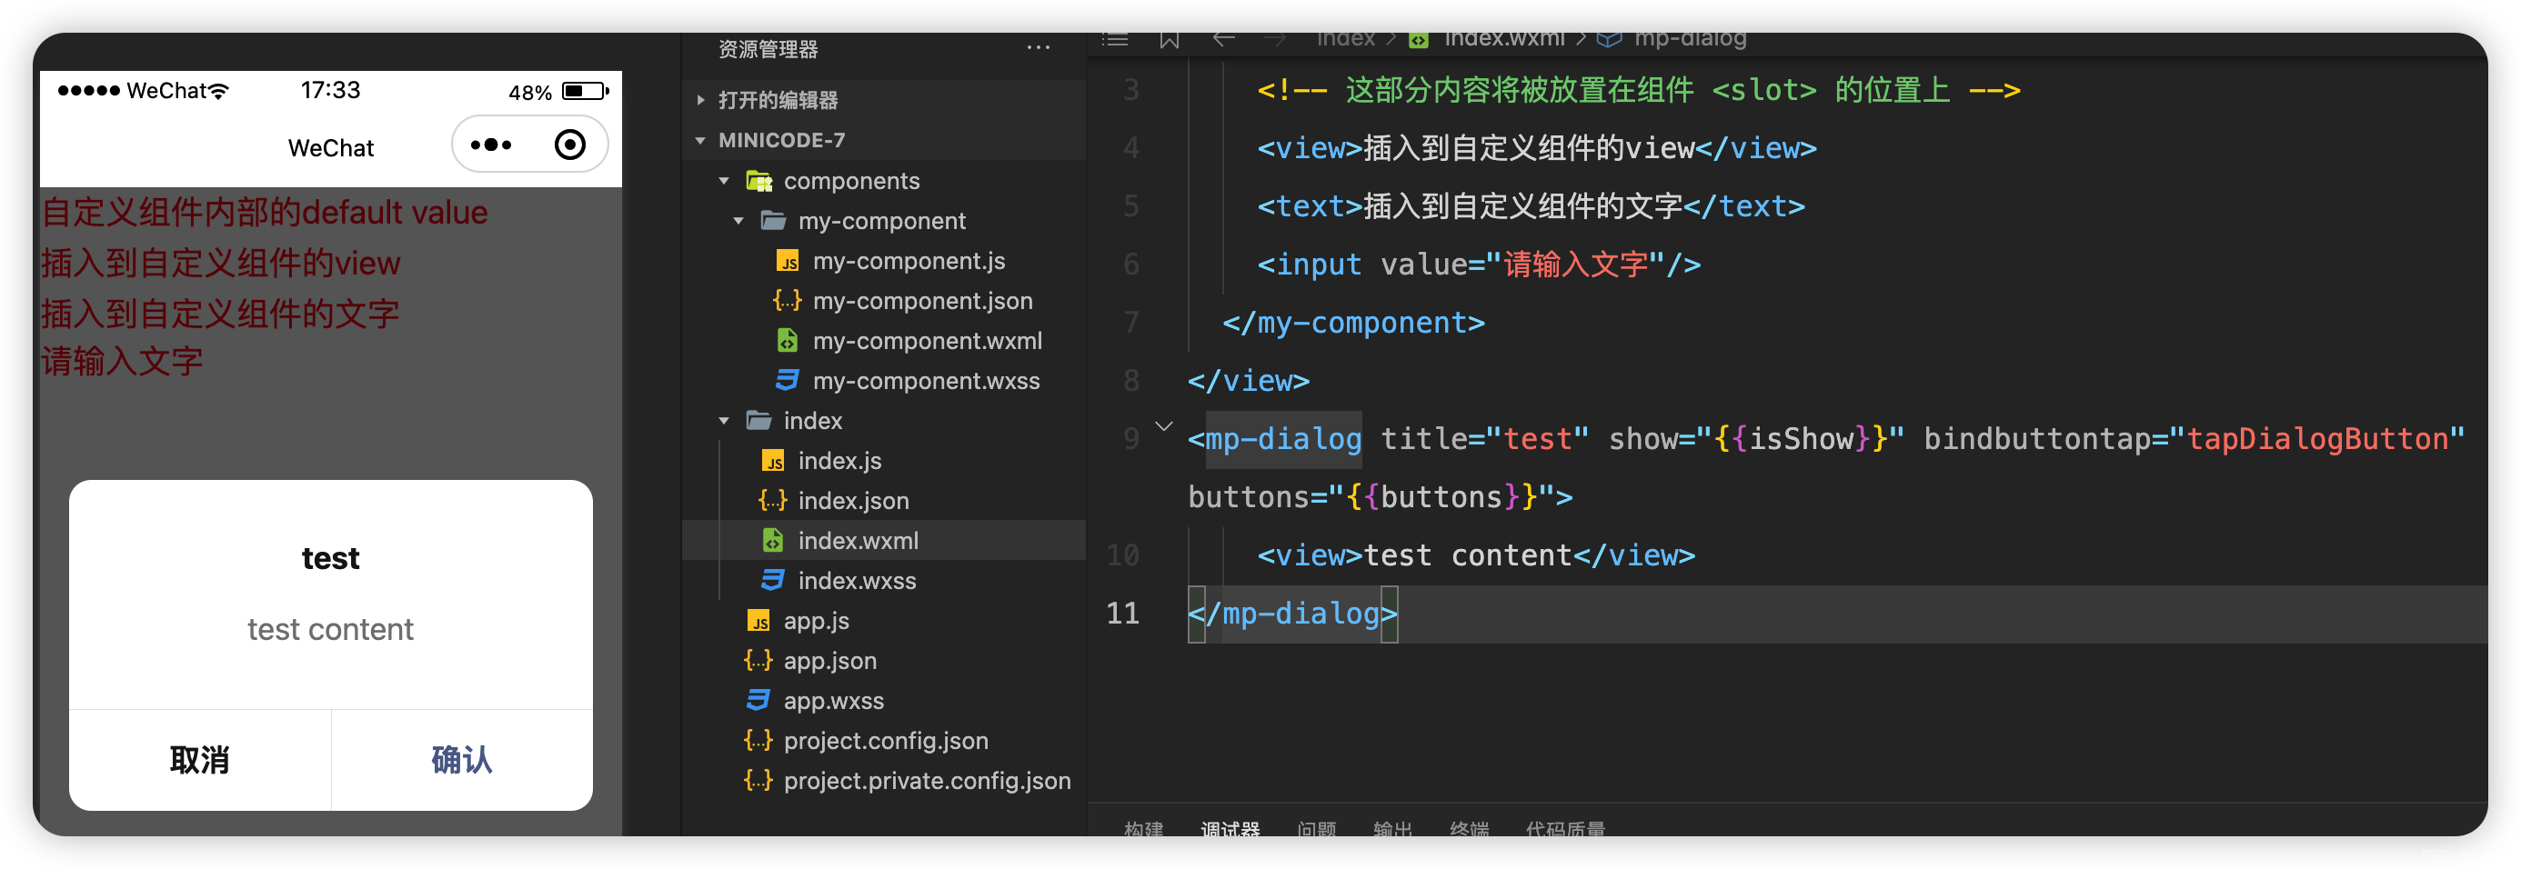Click the mp-dialog breadcrumb label
The height and width of the screenshot is (869, 2521).
coord(1690,40)
